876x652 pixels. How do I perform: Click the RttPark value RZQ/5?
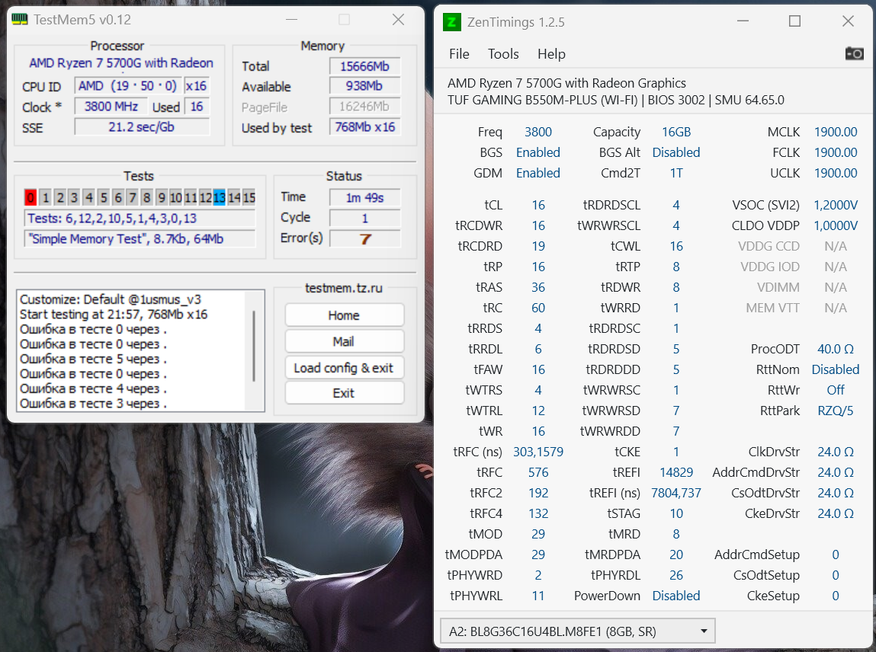click(x=836, y=411)
